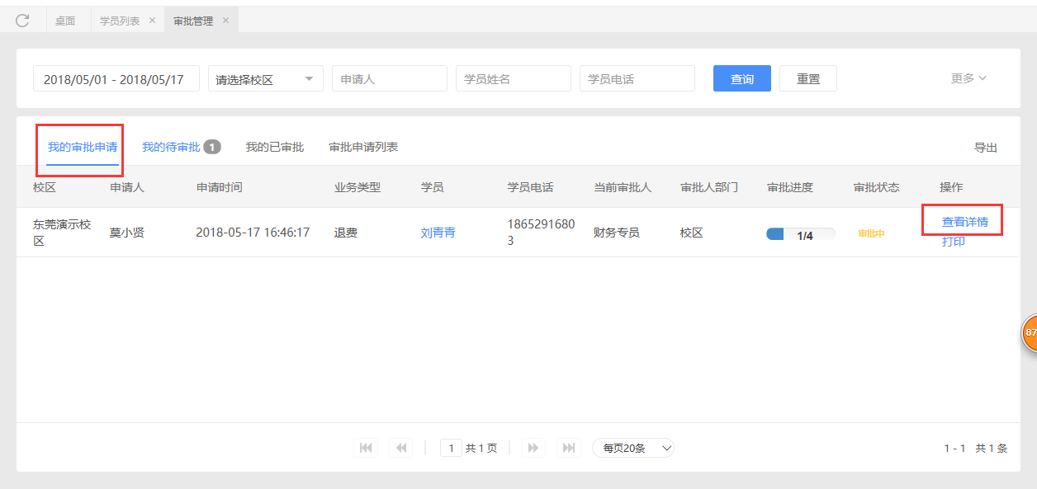1037x489 pixels.
Task: Open the 我的审批申请 tab
Action: pos(82,147)
